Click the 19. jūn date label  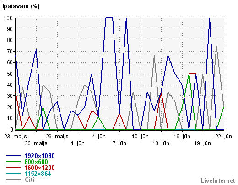[x=202, y=143]
